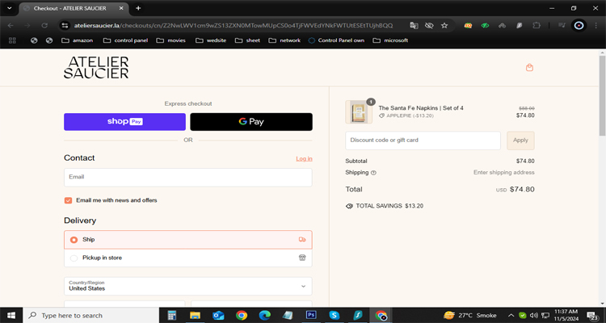Open the Control Panel own bookmark

pos(336,40)
